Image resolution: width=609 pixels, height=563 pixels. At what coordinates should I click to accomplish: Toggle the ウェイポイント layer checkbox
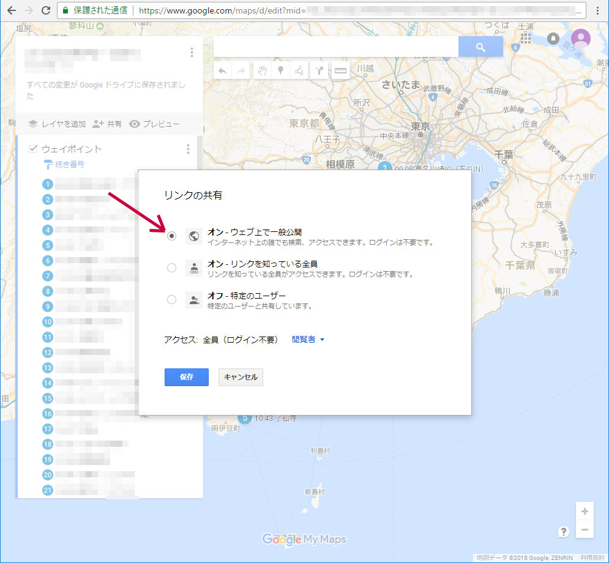(33, 149)
